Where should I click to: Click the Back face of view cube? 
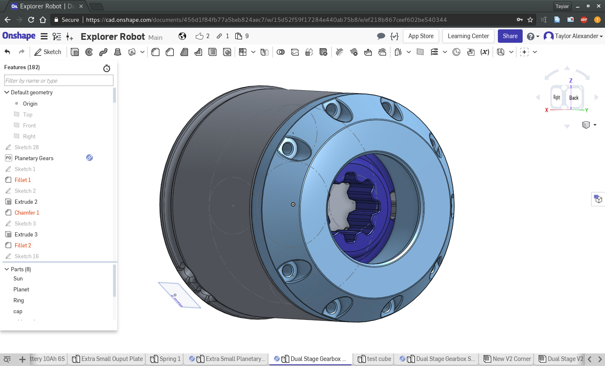click(x=574, y=98)
